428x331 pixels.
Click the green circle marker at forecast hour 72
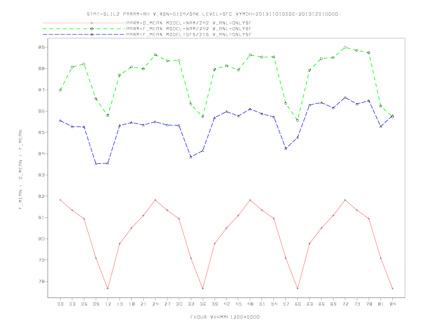[x=345, y=47]
